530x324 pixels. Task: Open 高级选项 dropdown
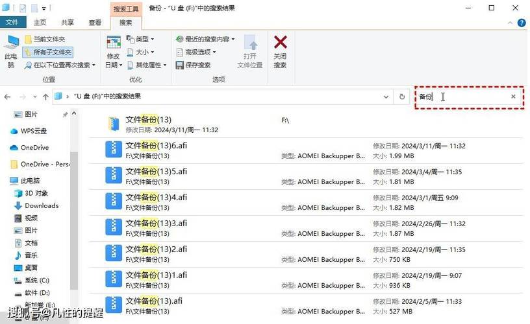pos(196,52)
